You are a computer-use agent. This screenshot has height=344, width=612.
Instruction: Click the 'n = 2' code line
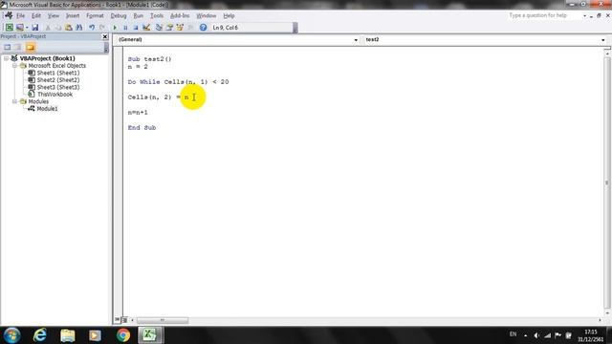[138, 67]
